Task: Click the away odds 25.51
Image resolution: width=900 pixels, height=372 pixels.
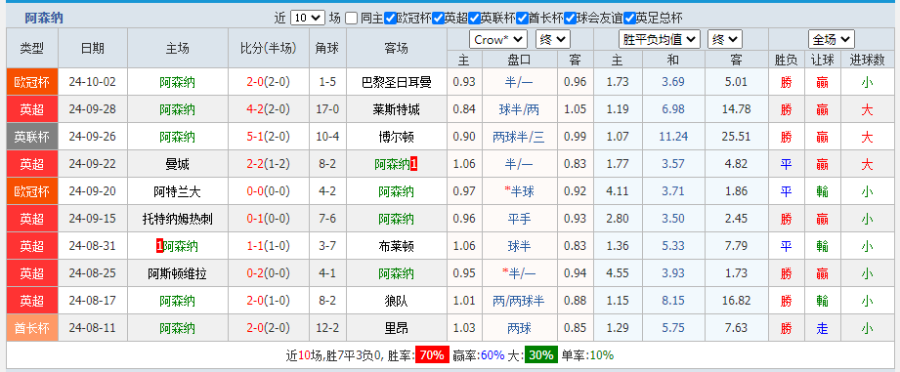Action: [x=736, y=137]
